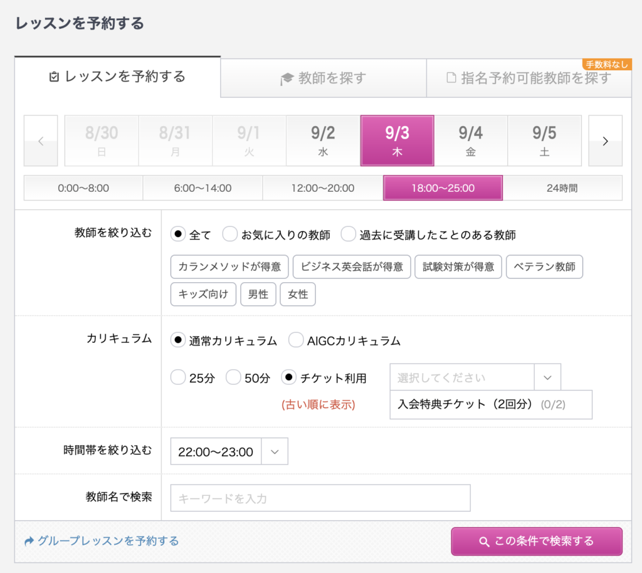Select disabled date 8/30 日
The height and width of the screenshot is (573, 642).
[102, 141]
